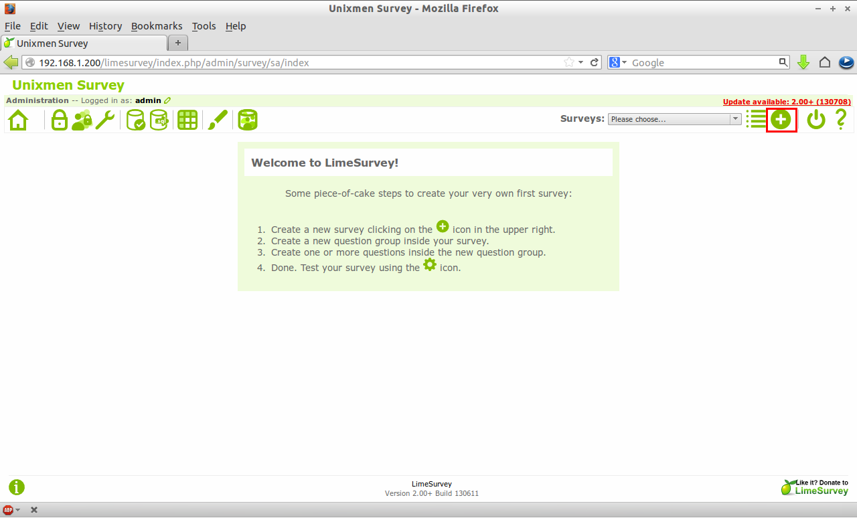Open the label sets grid icon
Viewport: 857px width, 518px height.
click(x=187, y=120)
